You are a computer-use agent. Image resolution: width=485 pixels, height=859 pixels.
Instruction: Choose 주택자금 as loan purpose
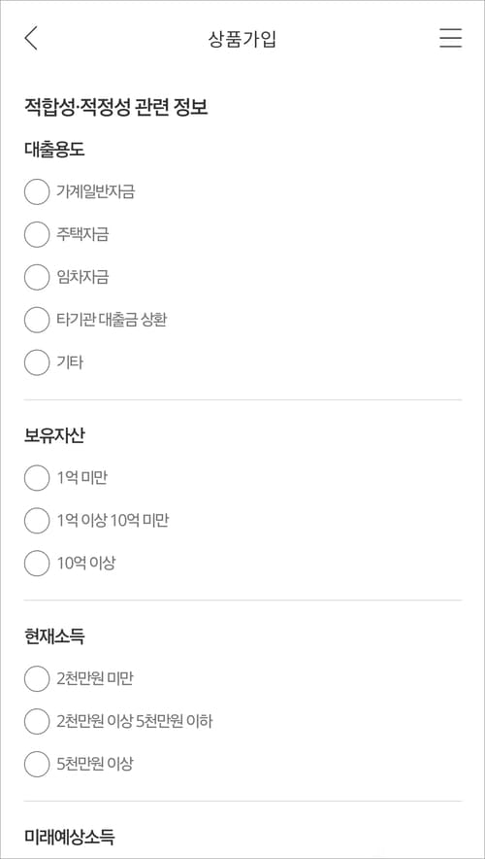click(x=37, y=234)
